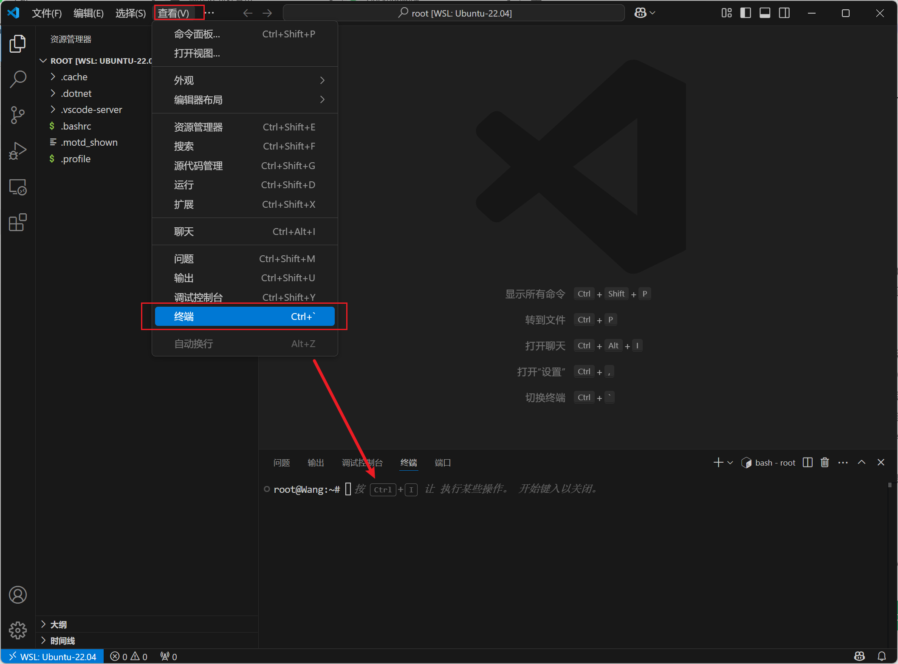The width and height of the screenshot is (898, 664).
Task: Open the Accounts icon in the activity bar
Action: click(x=17, y=595)
